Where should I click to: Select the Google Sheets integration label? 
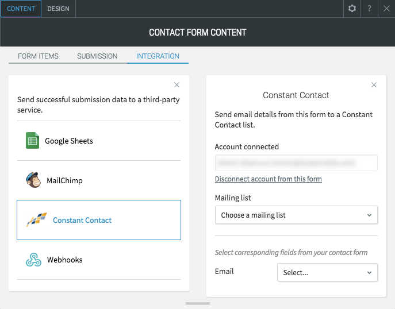[69, 141]
